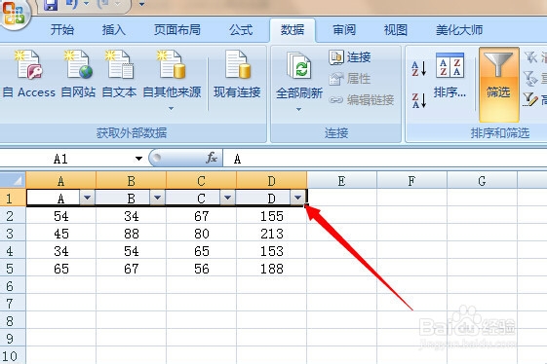
Task: Select column F header
Action: pyautogui.click(x=411, y=181)
